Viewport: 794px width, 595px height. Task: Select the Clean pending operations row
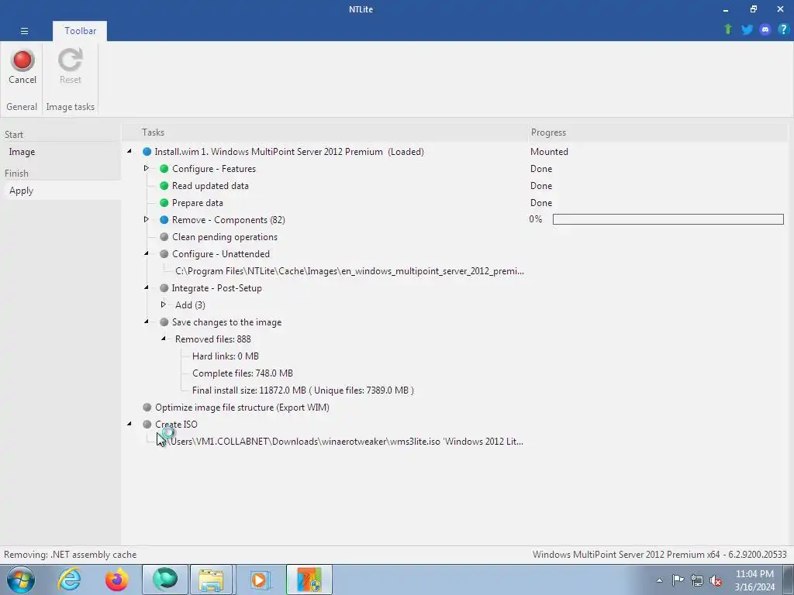(x=225, y=237)
